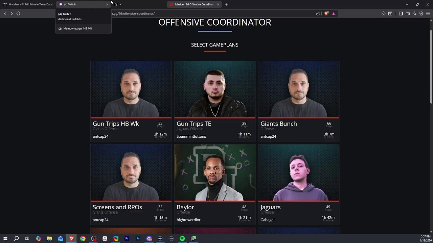Click the 1h 42m runtime value
Viewport: 433px width, 243px height.
point(328,218)
